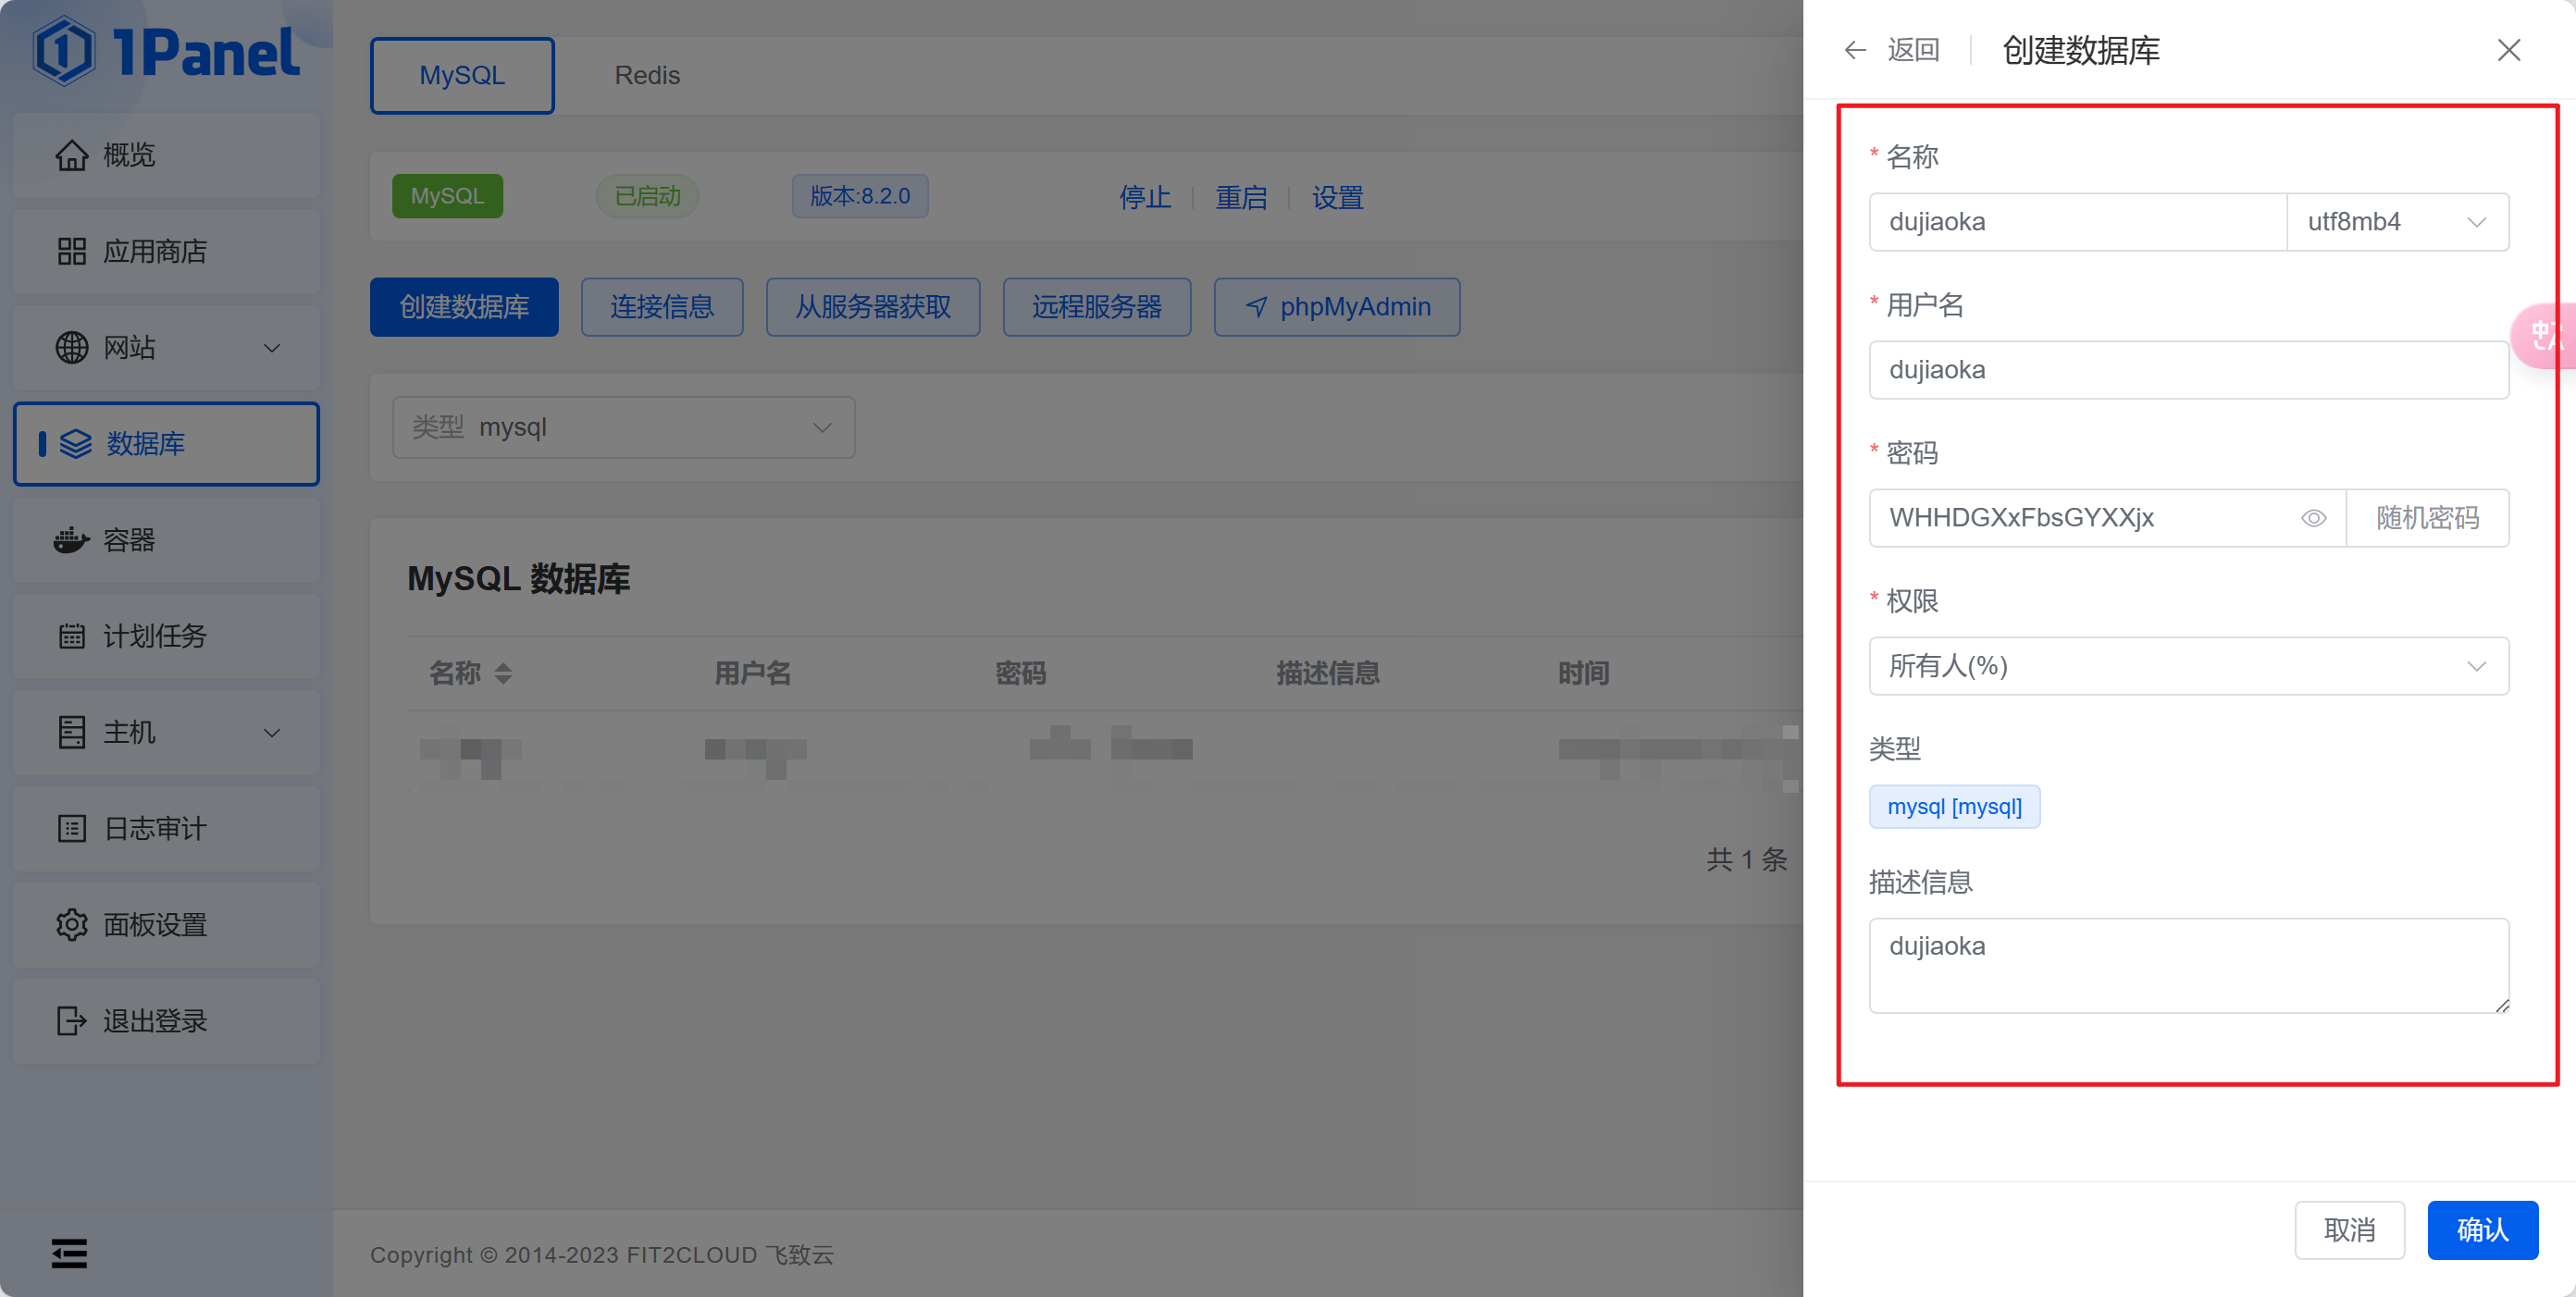Click the 描述信息 description text area
This screenshot has width=2576, height=1297.
2188,964
